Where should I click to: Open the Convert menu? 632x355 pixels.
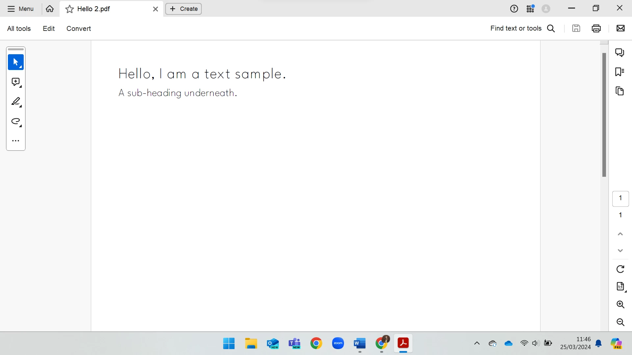tap(79, 29)
